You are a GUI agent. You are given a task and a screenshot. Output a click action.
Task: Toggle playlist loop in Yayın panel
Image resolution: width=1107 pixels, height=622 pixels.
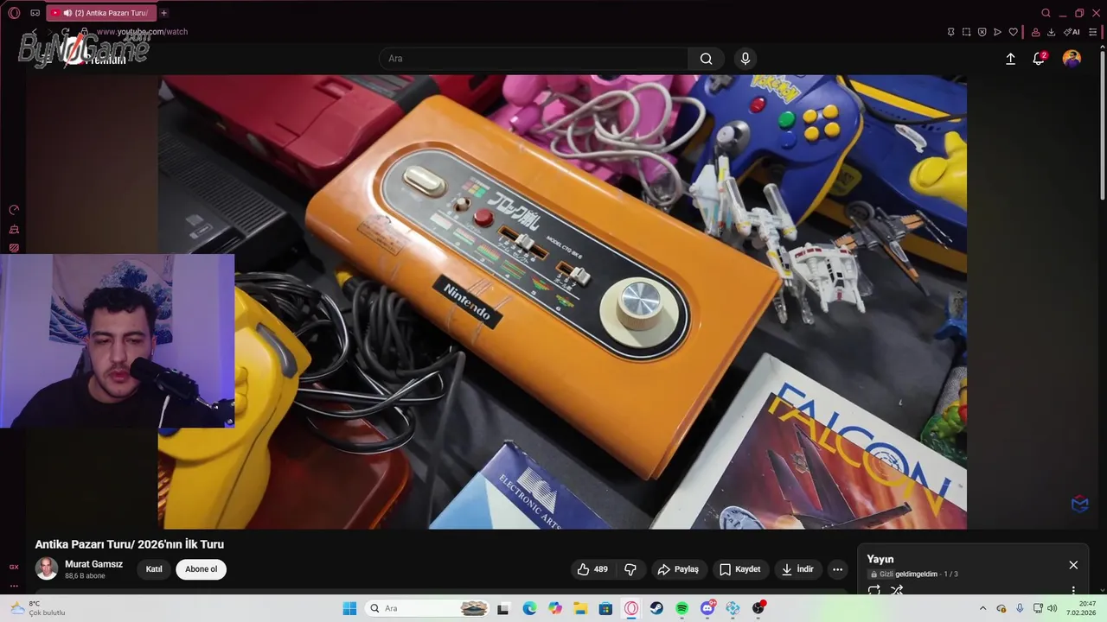tap(874, 590)
